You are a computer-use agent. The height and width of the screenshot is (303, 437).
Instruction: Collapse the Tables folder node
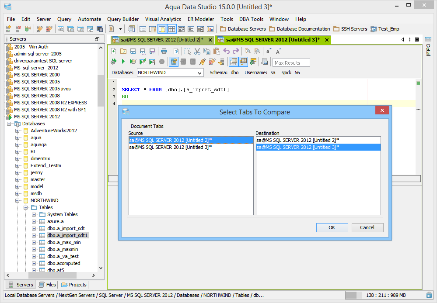coord(26,207)
